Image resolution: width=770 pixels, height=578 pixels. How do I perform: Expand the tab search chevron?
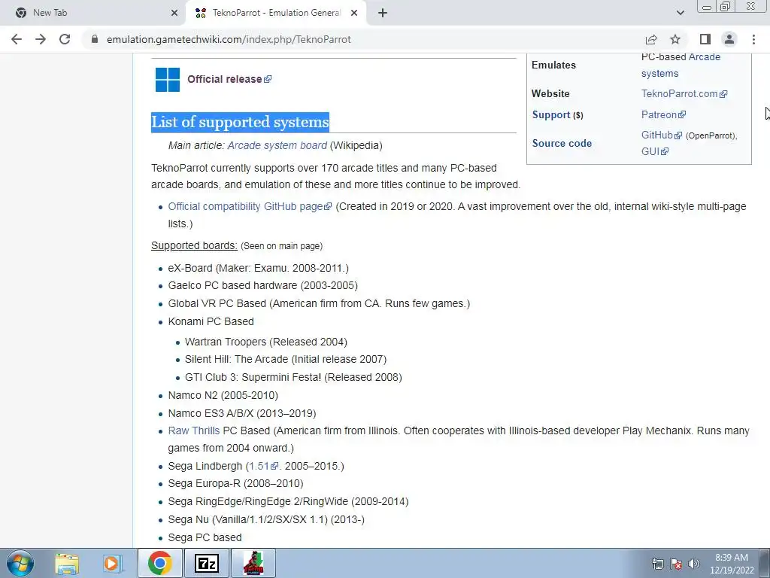(x=680, y=13)
